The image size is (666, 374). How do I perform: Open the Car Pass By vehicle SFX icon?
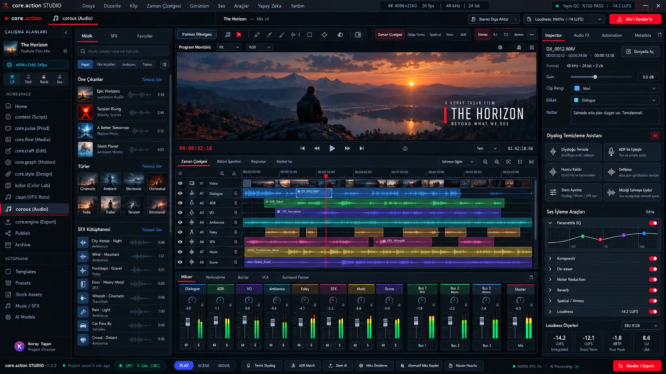coord(83,326)
